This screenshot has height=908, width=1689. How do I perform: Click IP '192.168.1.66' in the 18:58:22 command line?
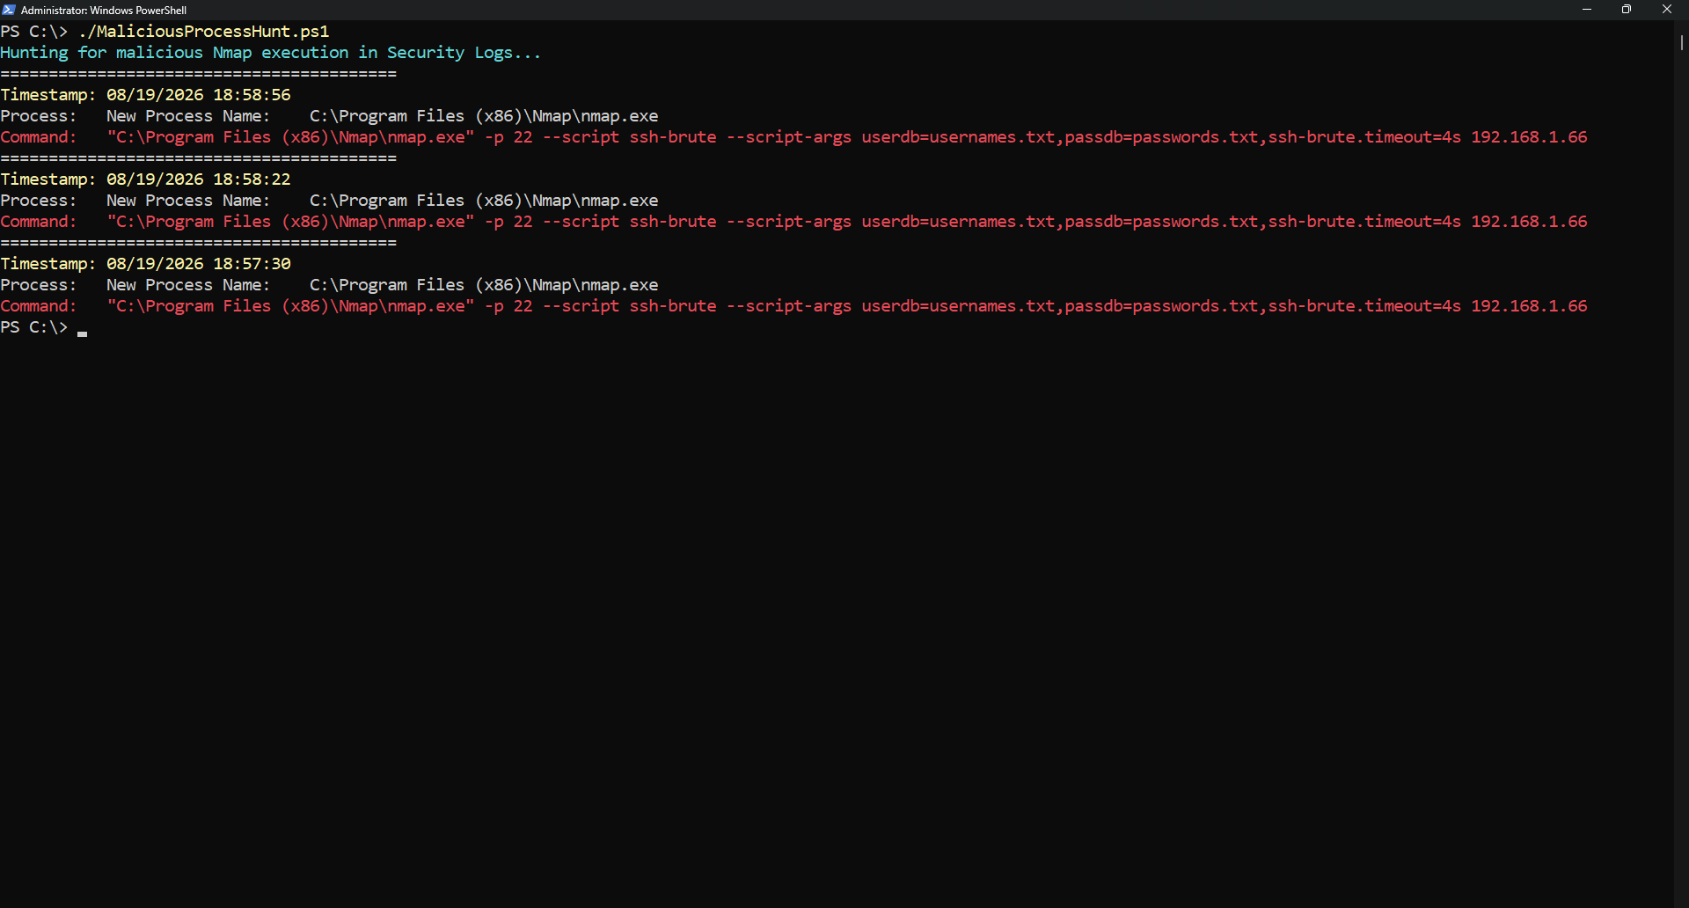click(1529, 222)
